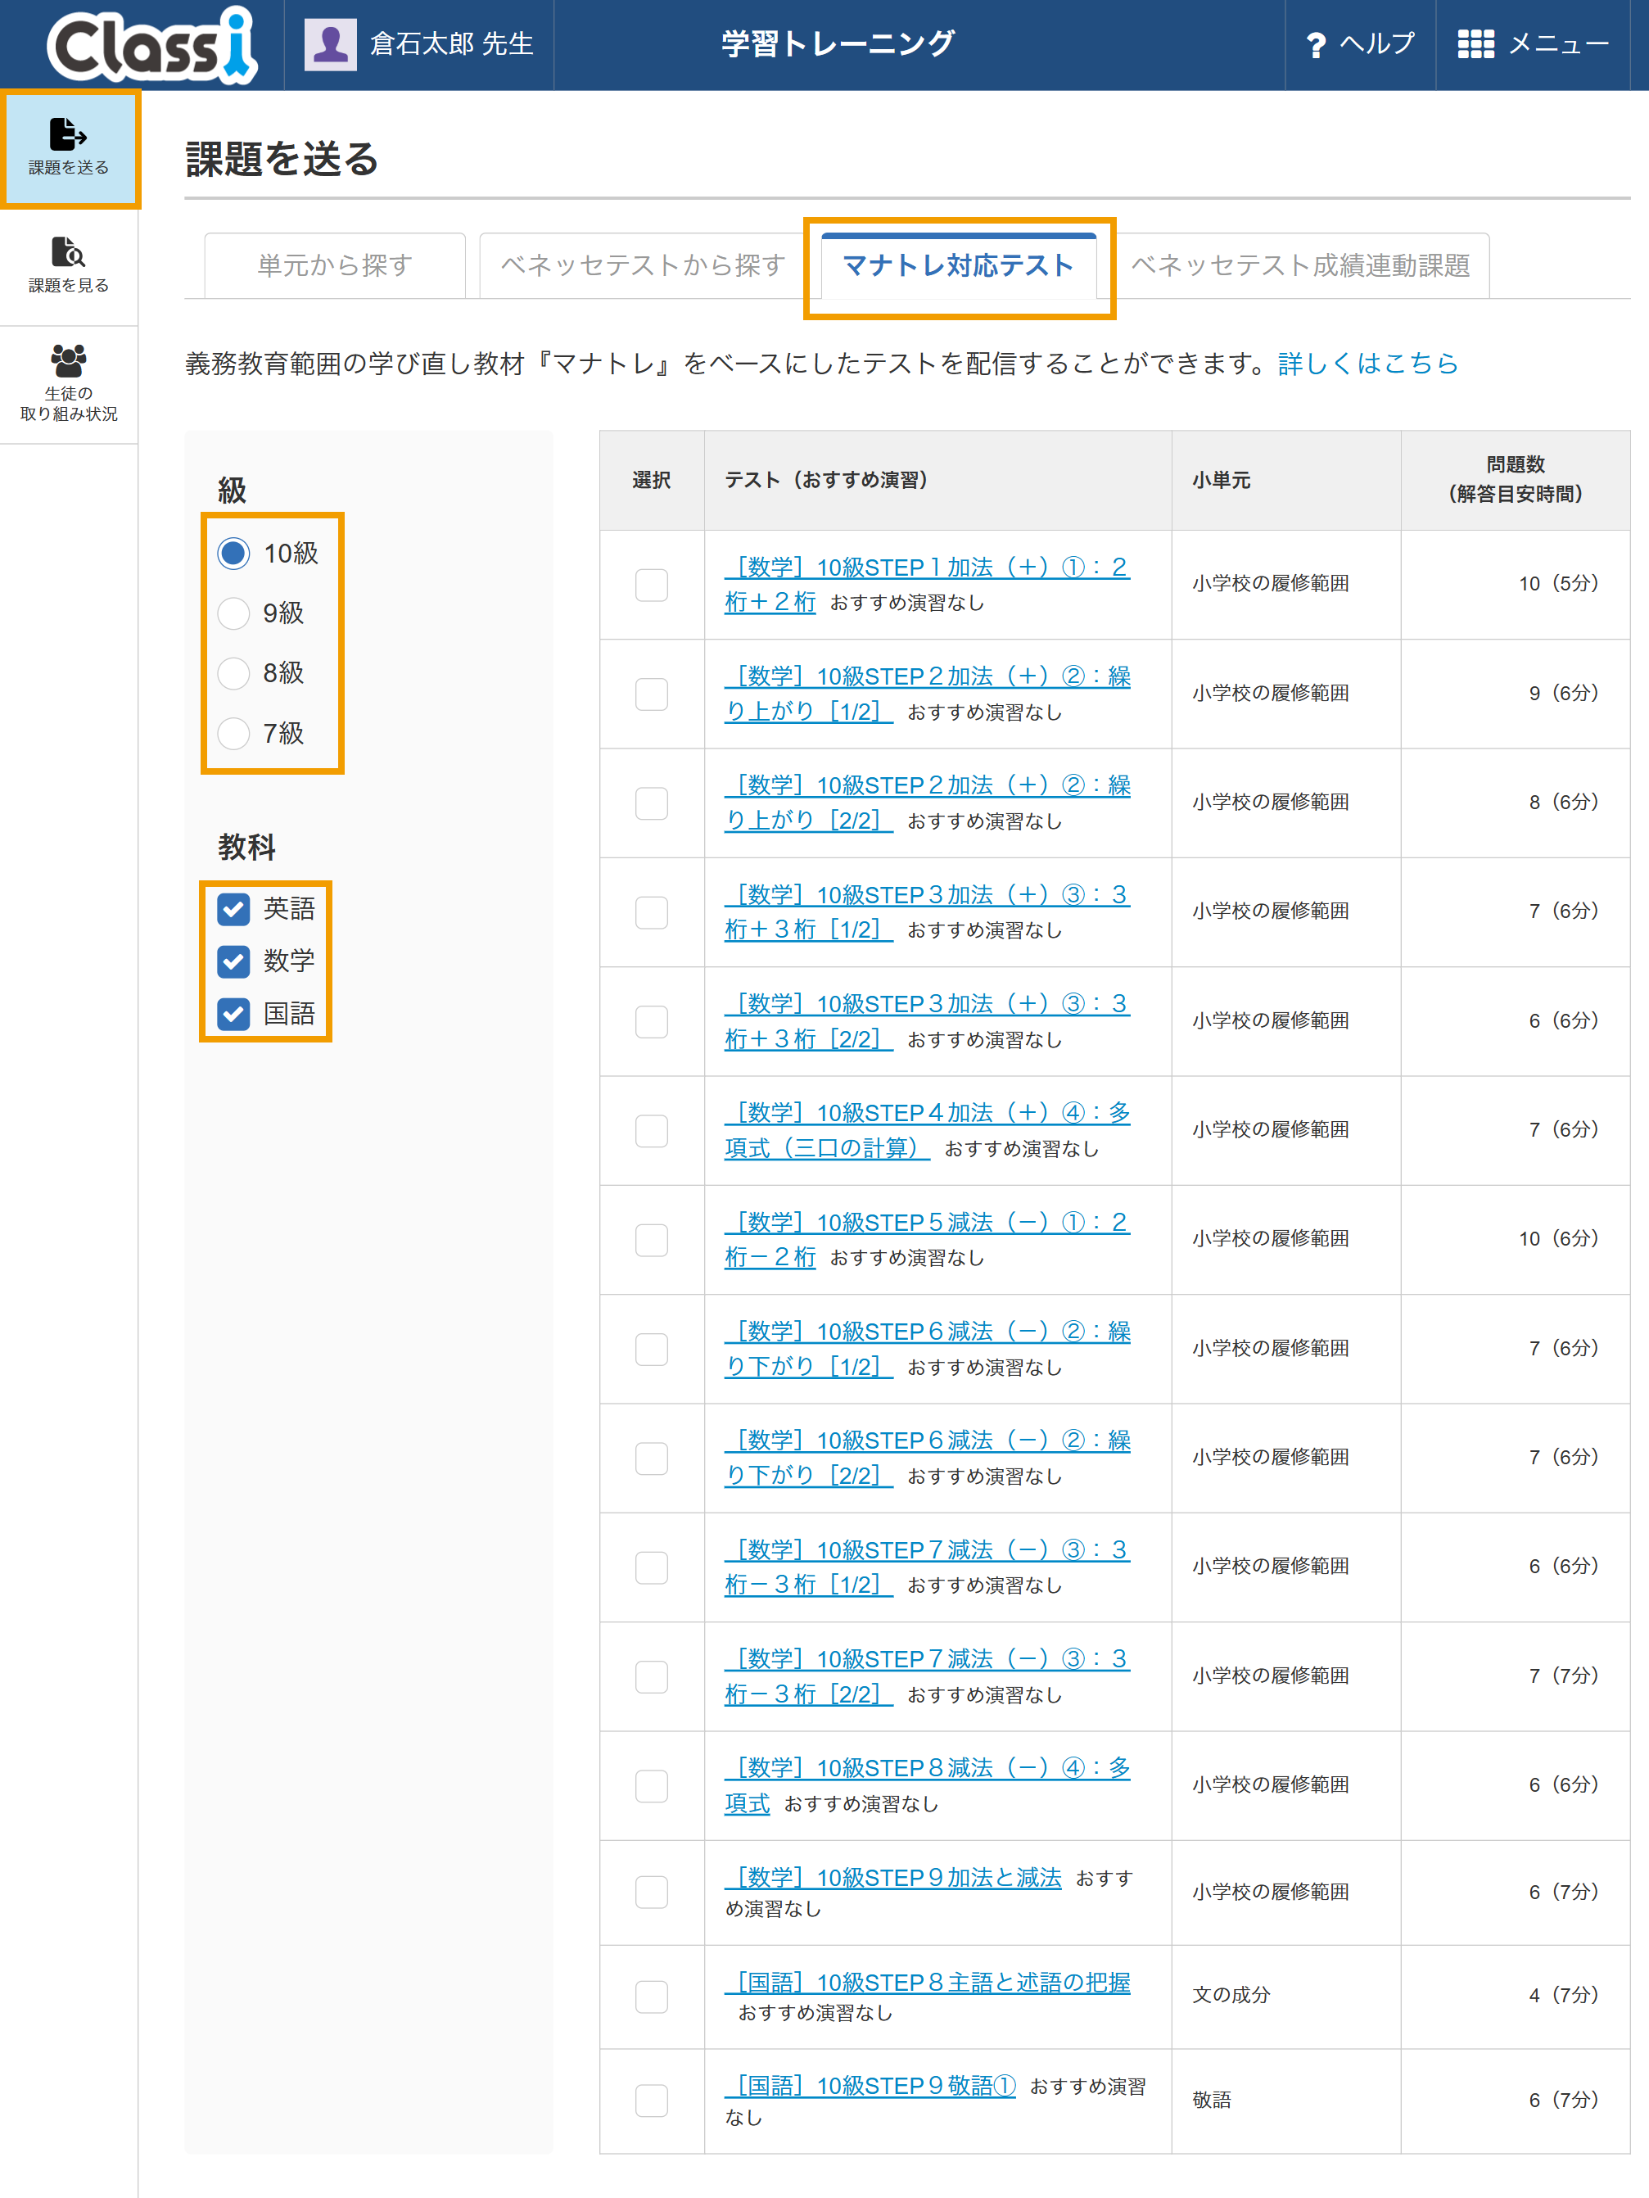Screen dimensions: 1649x2198
Task: Check the STEP1 加法①:2桁+2桁 row checkbox
Action: [x=652, y=584]
